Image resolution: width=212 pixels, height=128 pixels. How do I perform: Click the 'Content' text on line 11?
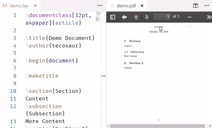pyautogui.click(x=37, y=99)
